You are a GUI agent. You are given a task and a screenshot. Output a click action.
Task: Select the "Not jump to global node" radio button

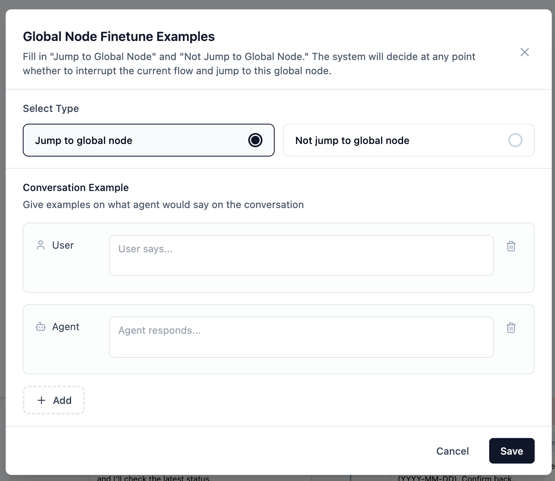[x=515, y=140]
